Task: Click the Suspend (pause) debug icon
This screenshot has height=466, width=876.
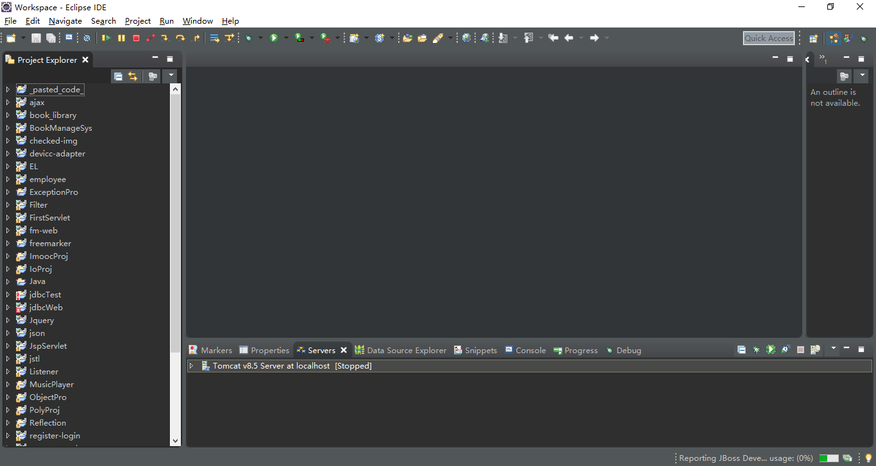Action: [121, 38]
